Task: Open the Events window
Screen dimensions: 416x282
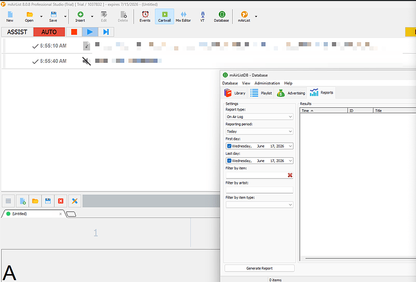Action: (145, 16)
